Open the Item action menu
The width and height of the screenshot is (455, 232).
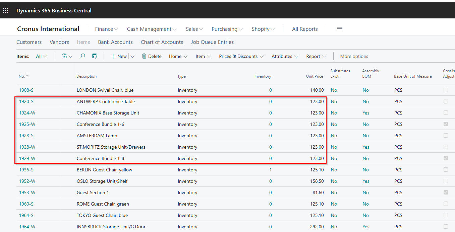204,56
